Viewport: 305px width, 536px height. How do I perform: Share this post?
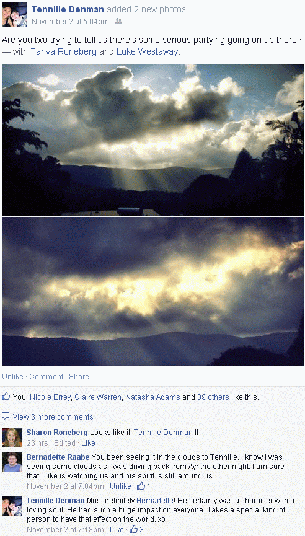79,376
